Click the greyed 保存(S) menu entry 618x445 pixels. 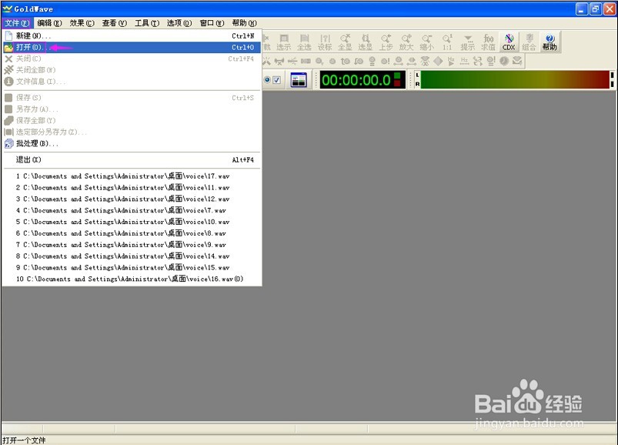coord(132,97)
